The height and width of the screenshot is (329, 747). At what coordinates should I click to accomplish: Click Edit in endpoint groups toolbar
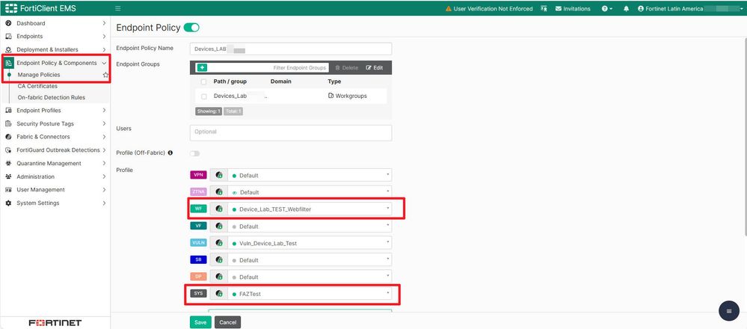tap(375, 67)
